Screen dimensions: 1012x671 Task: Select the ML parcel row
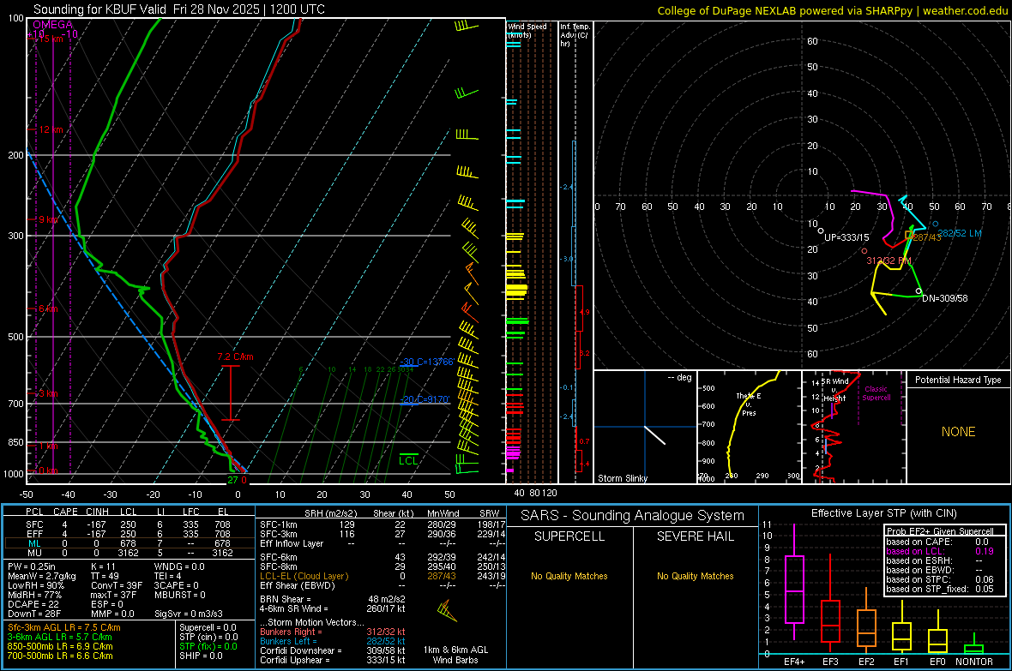click(x=129, y=543)
